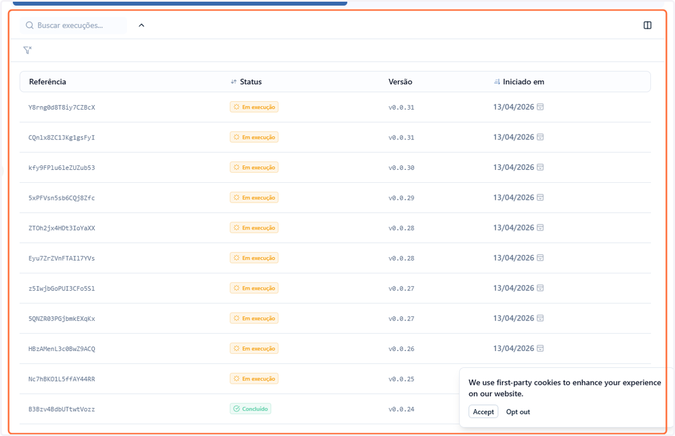
Task: Accept the first-party cookies
Action: (483, 412)
